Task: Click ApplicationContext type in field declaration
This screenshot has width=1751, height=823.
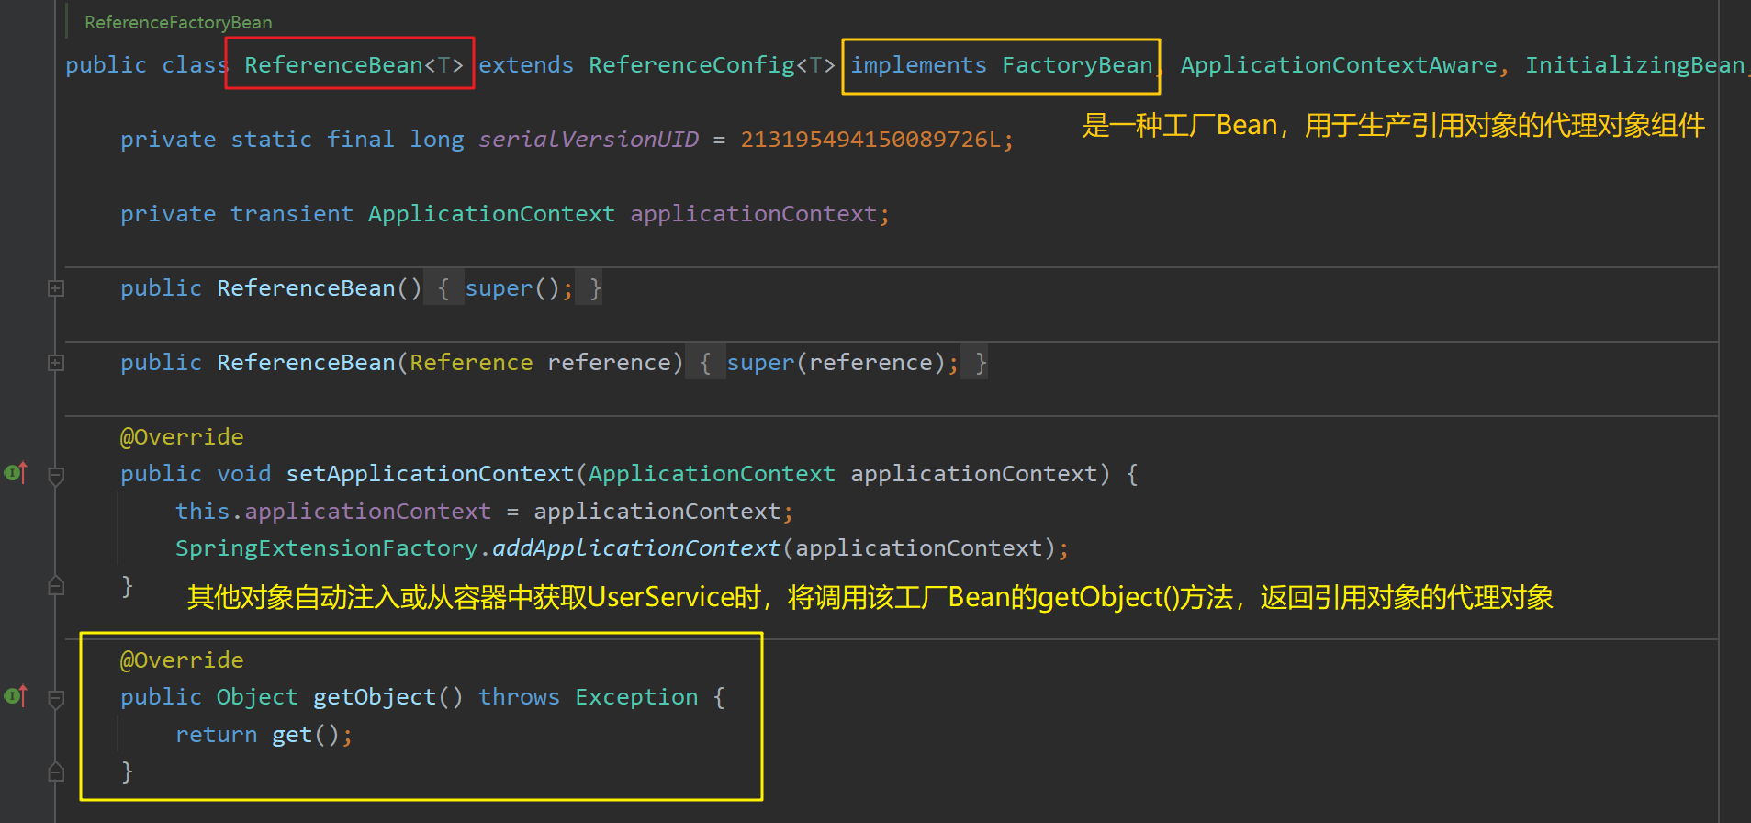Action: click(x=491, y=214)
